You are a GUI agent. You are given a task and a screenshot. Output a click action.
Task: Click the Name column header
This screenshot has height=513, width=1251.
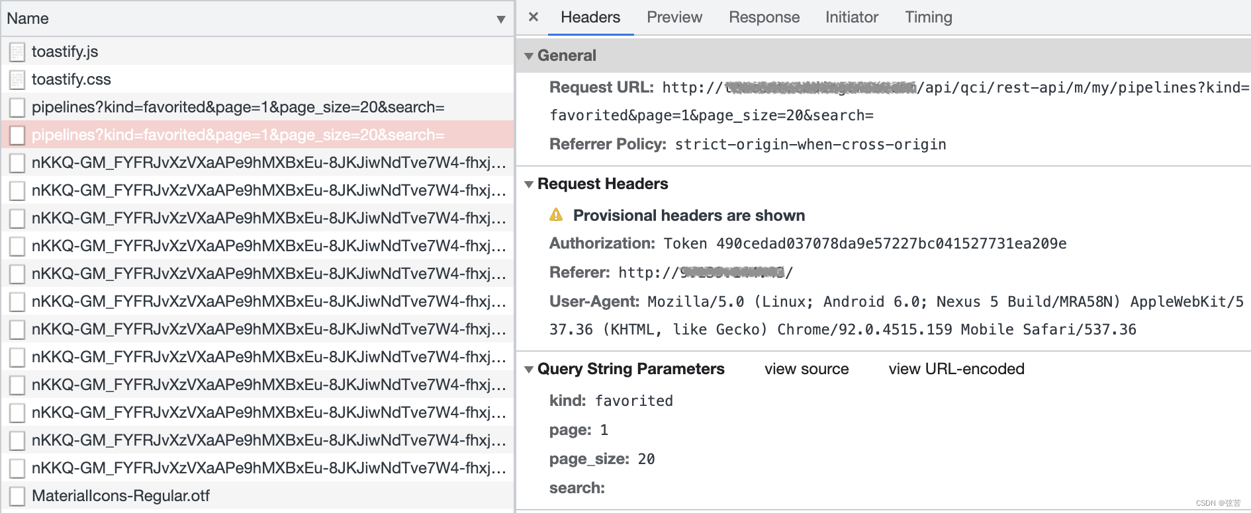[257, 19]
